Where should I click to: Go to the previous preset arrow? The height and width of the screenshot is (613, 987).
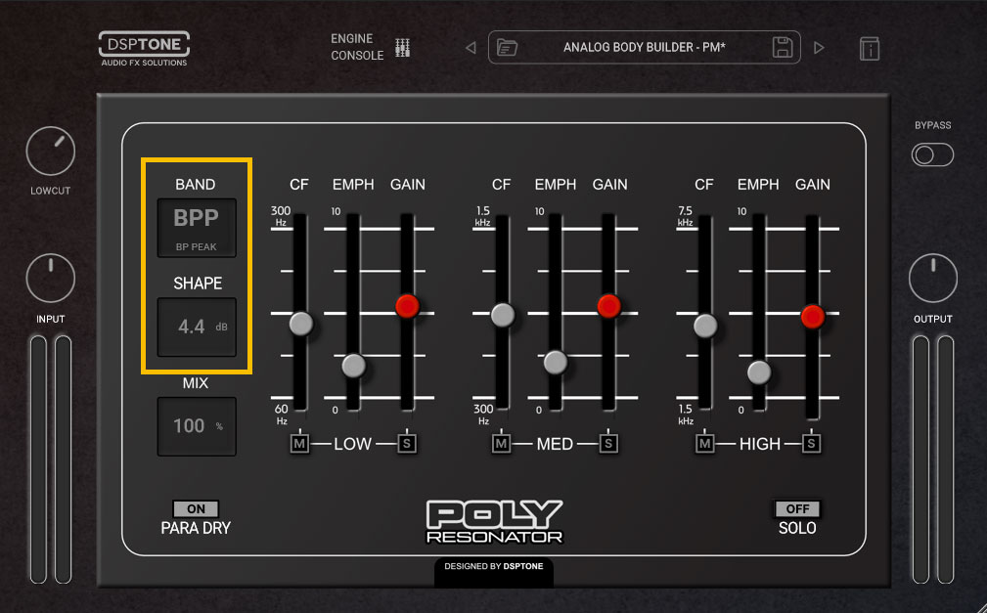pos(471,48)
